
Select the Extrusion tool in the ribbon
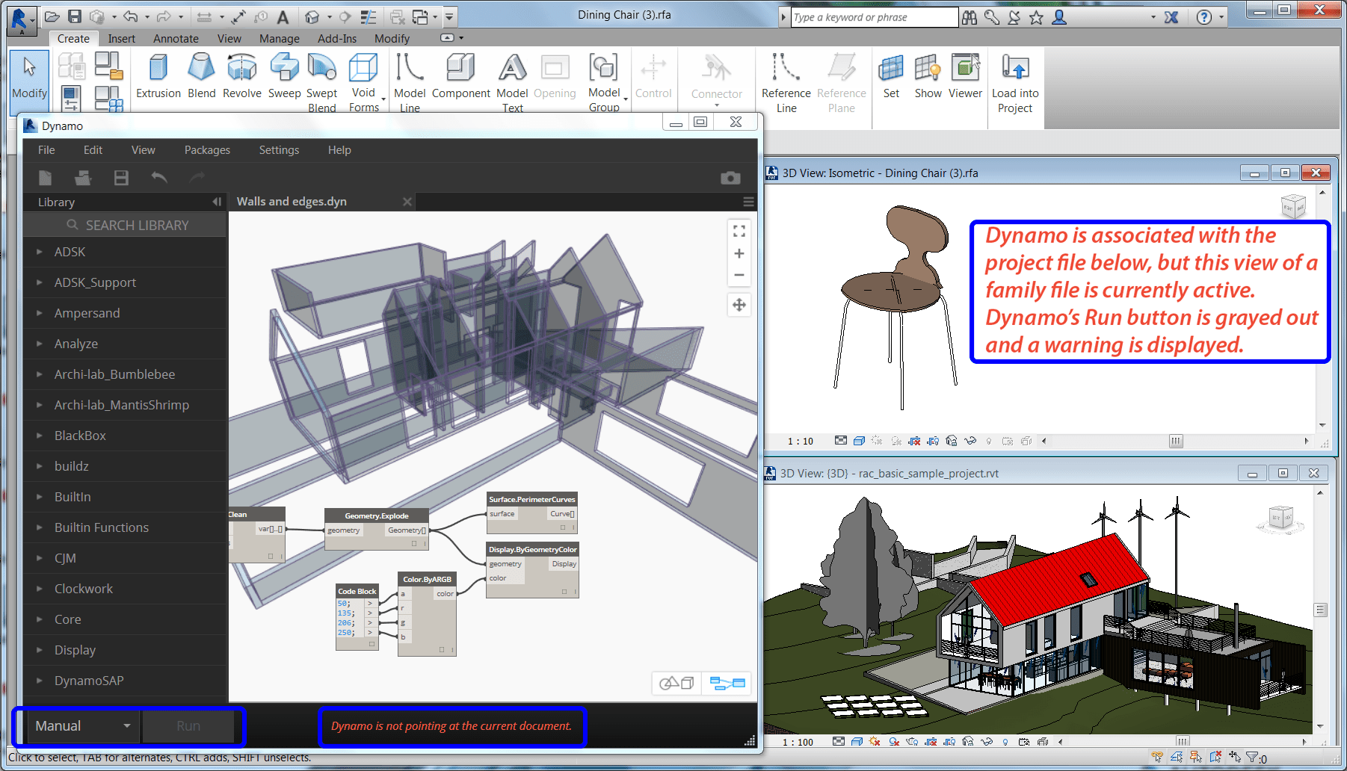pos(158,76)
